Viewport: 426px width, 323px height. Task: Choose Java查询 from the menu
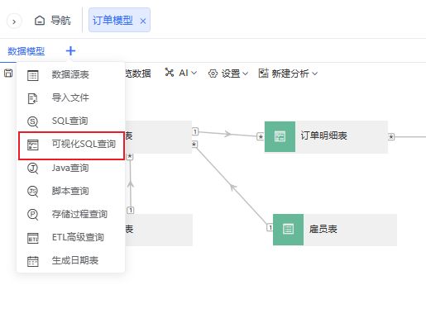(x=70, y=168)
